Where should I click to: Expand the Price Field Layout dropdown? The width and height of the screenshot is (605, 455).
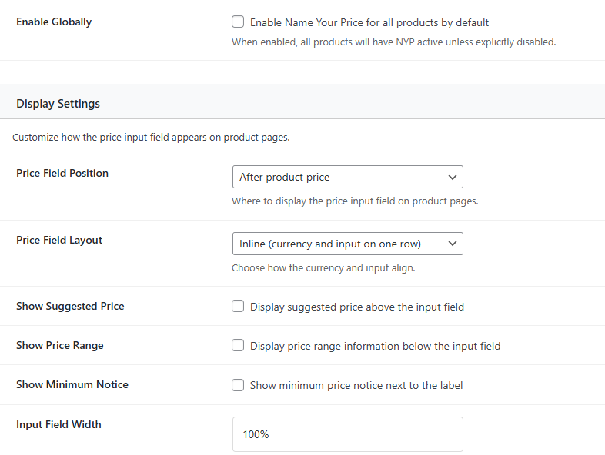pos(347,244)
